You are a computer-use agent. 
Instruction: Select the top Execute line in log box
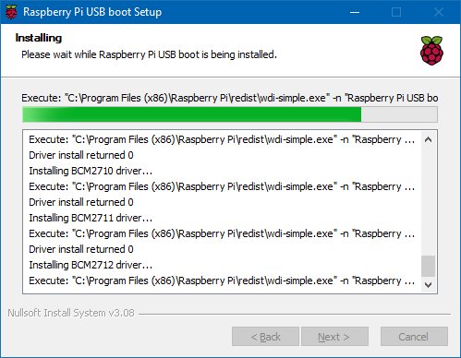click(222, 139)
